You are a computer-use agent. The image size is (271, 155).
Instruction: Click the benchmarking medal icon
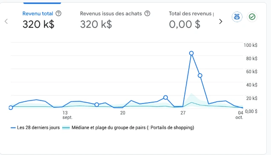237,17
